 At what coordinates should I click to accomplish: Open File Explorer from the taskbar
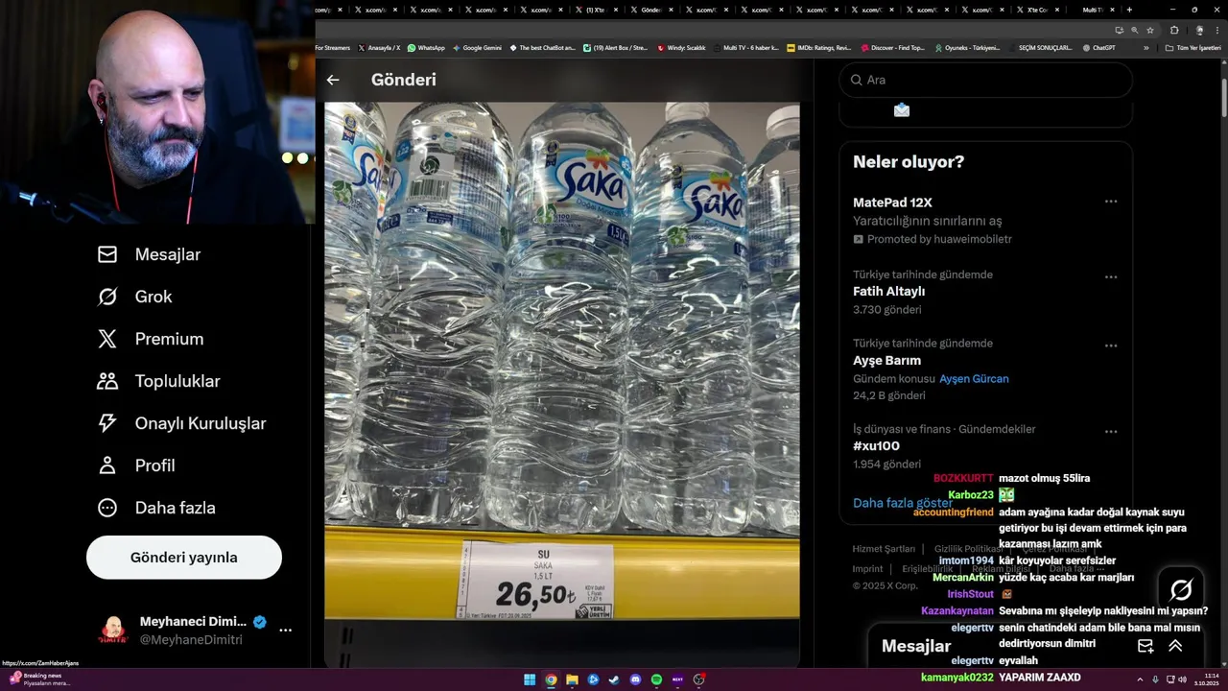click(x=572, y=679)
